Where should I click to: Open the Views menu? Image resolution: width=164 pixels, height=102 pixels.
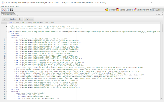pos(12,7)
